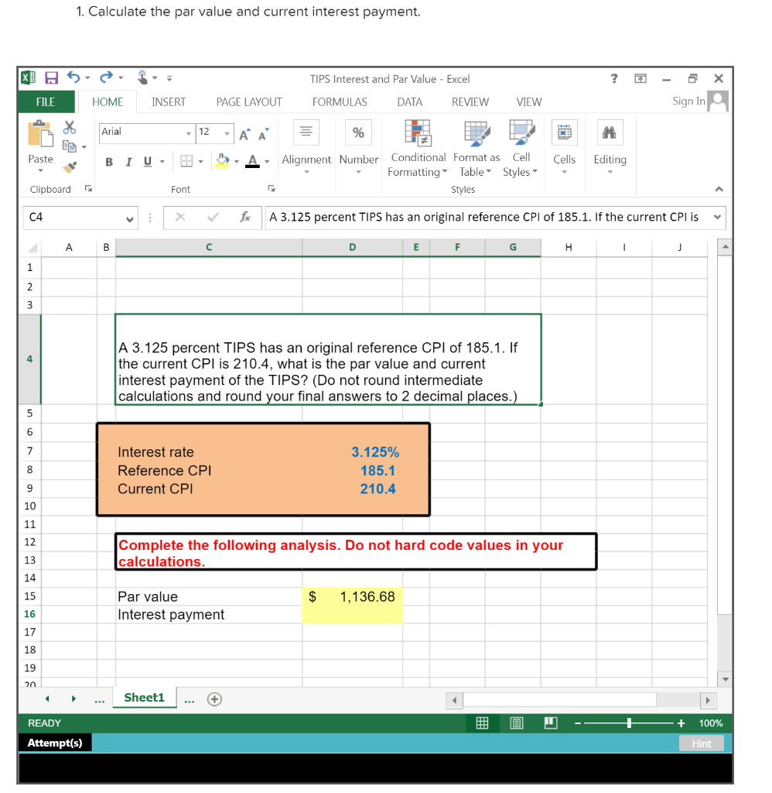Image resolution: width=772 pixels, height=793 pixels.
Task: Open the DATA ribbon tab
Action: pos(409,101)
